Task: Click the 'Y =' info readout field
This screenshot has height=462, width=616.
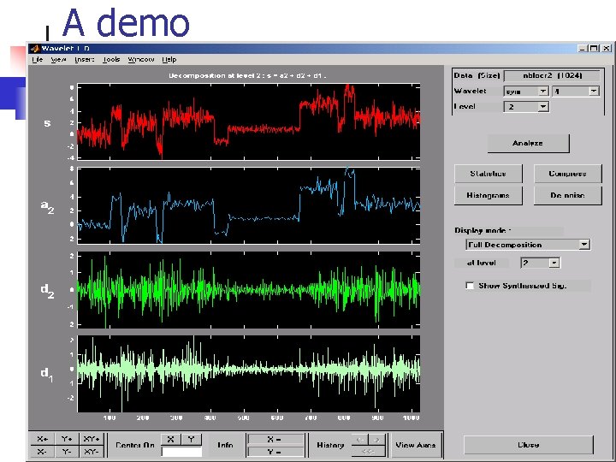Action: pos(276,452)
